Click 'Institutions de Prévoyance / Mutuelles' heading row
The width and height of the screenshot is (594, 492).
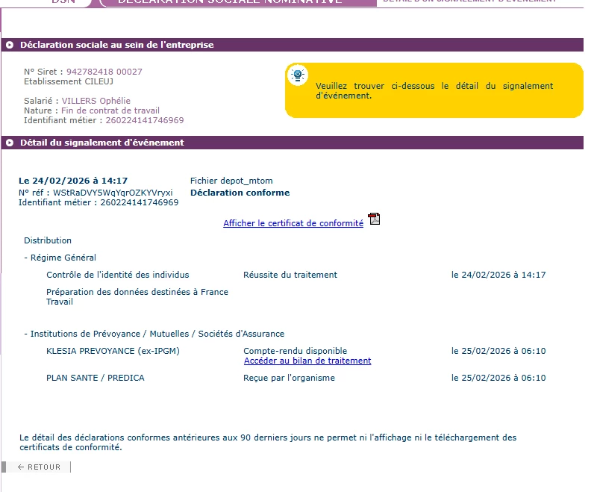click(154, 334)
